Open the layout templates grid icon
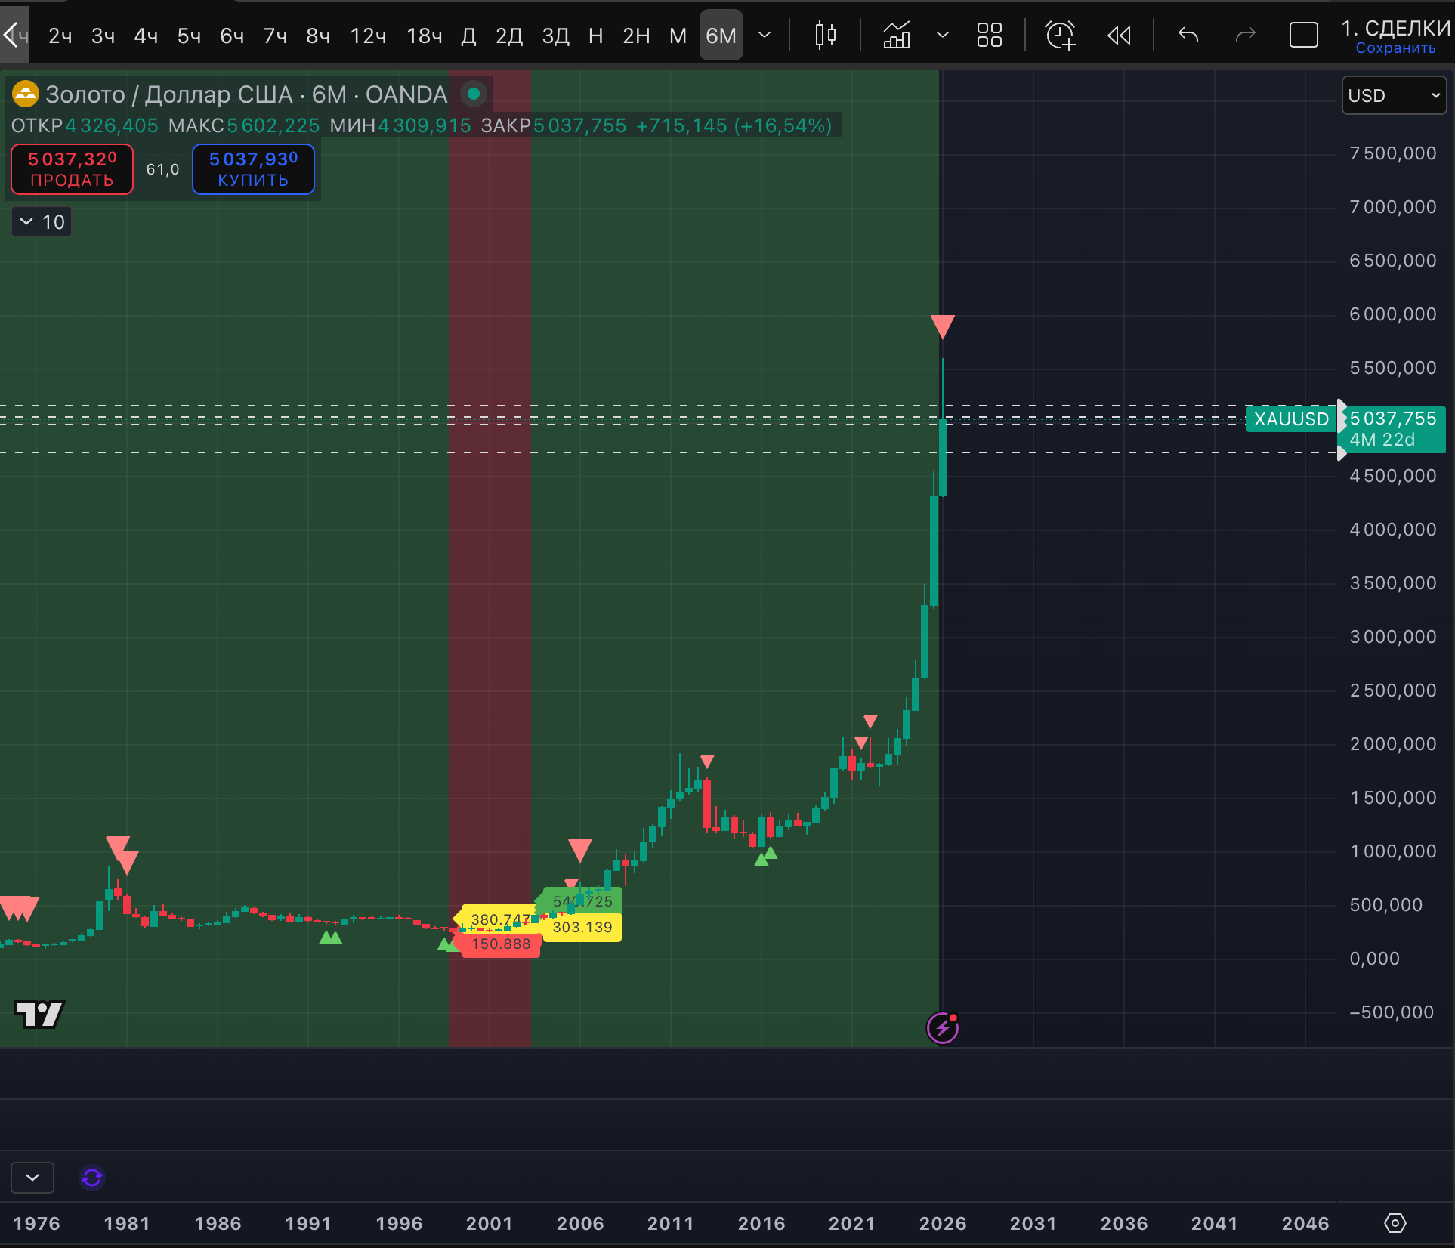 coord(989,36)
